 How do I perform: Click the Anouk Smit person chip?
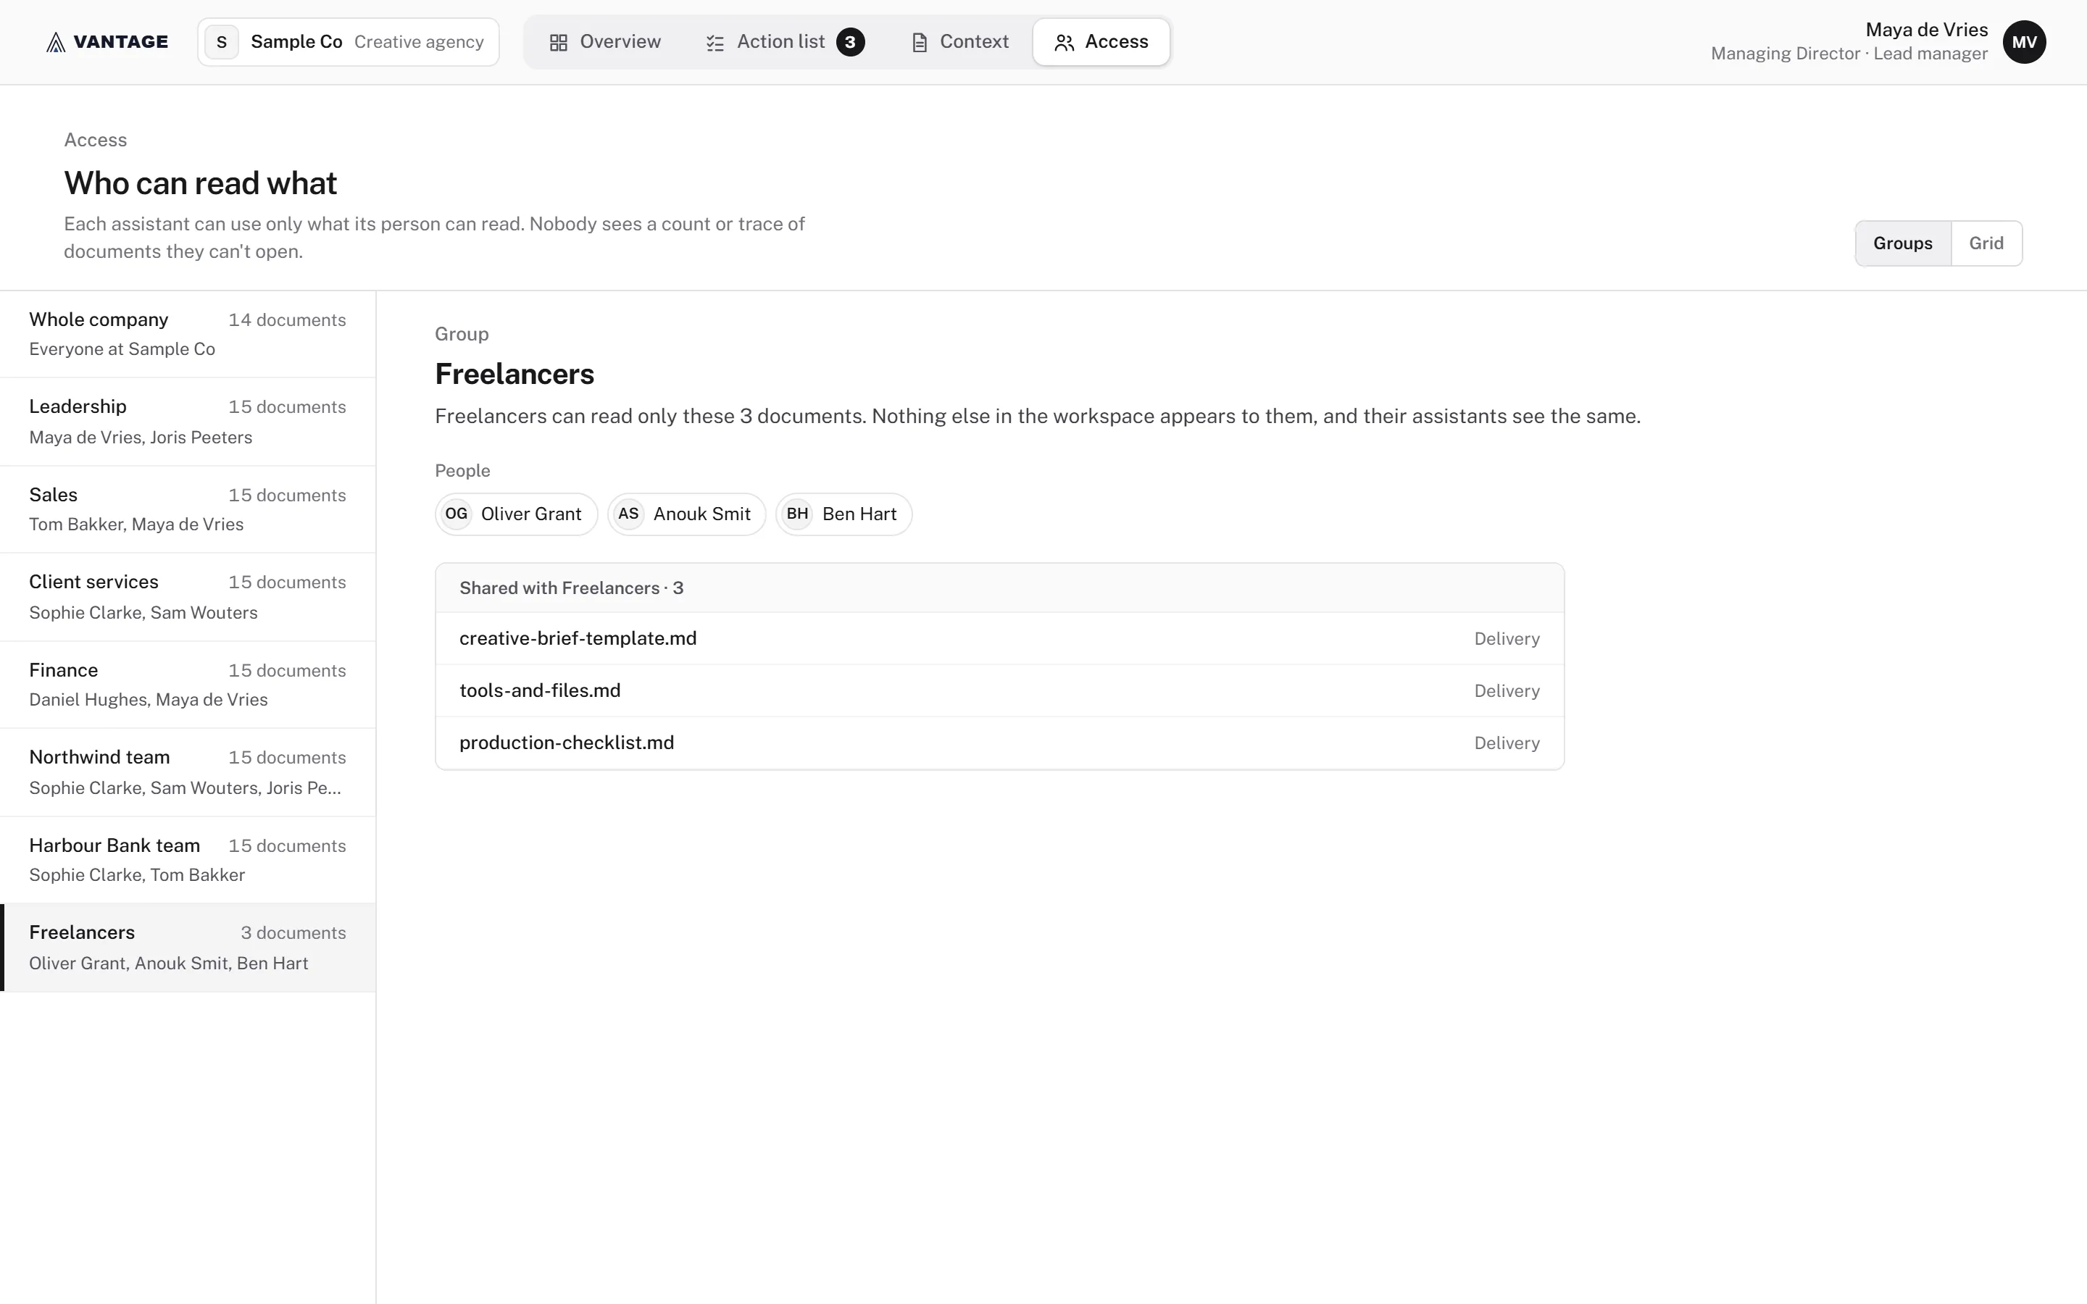(686, 514)
